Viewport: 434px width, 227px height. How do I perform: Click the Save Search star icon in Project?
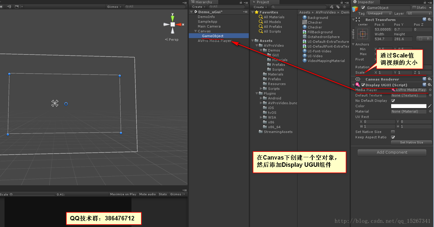coord(345,7)
